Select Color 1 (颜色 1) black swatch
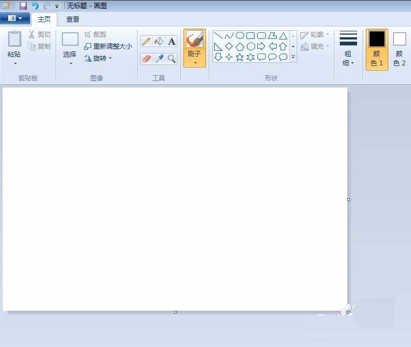The width and height of the screenshot is (411, 347). click(377, 39)
